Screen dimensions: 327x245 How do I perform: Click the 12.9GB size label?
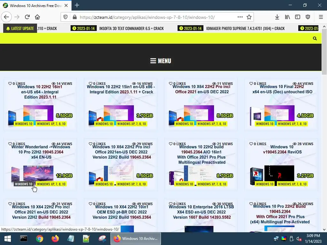coord(64,176)
